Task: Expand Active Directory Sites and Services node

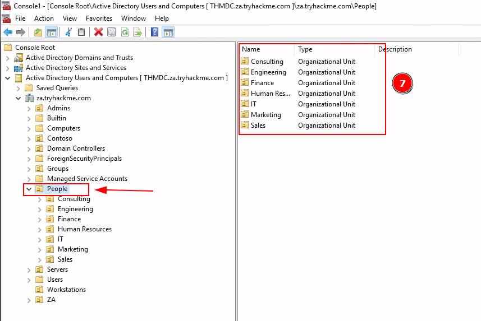Action: click(x=8, y=68)
